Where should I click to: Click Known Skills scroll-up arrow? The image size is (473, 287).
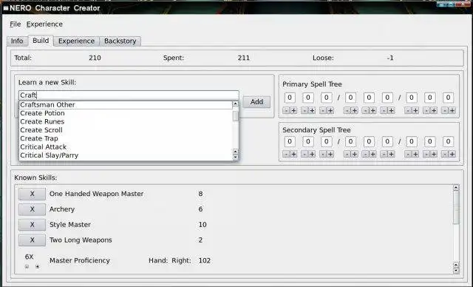pos(456,188)
